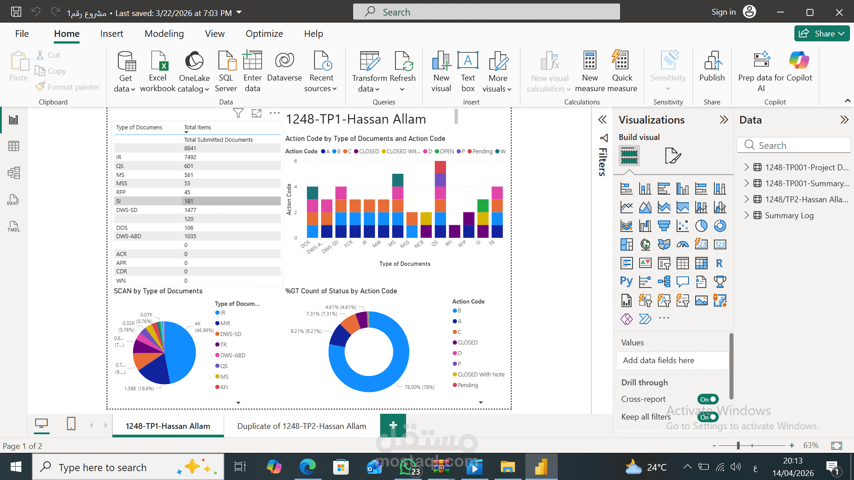Fit the report page to window
This screenshot has width=854, height=480.
pos(837,445)
